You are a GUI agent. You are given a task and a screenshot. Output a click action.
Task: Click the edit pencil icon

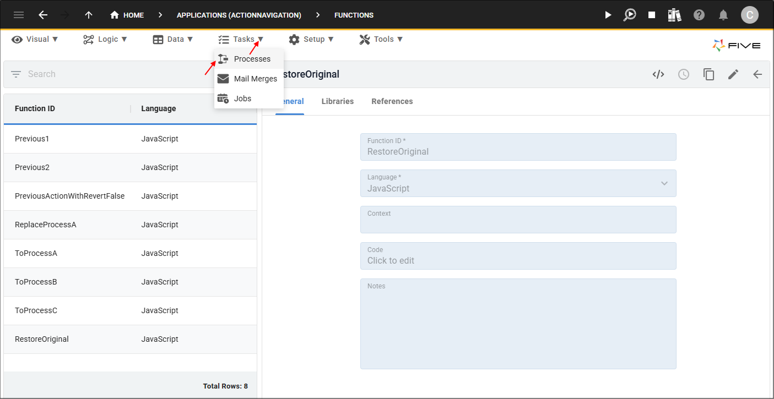click(733, 74)
